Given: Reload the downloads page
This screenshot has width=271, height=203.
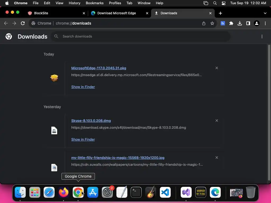Looking at the screenshot, I should [x=23, y=23].
